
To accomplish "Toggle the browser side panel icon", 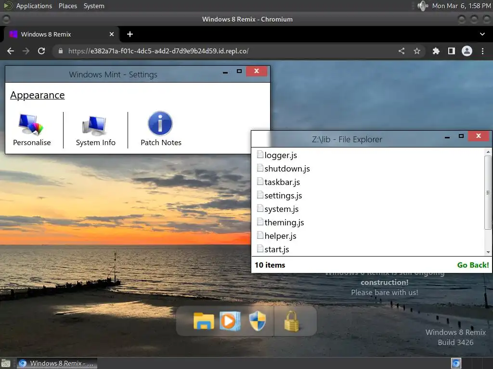I will pyautogui.click(x=452, y=51).
